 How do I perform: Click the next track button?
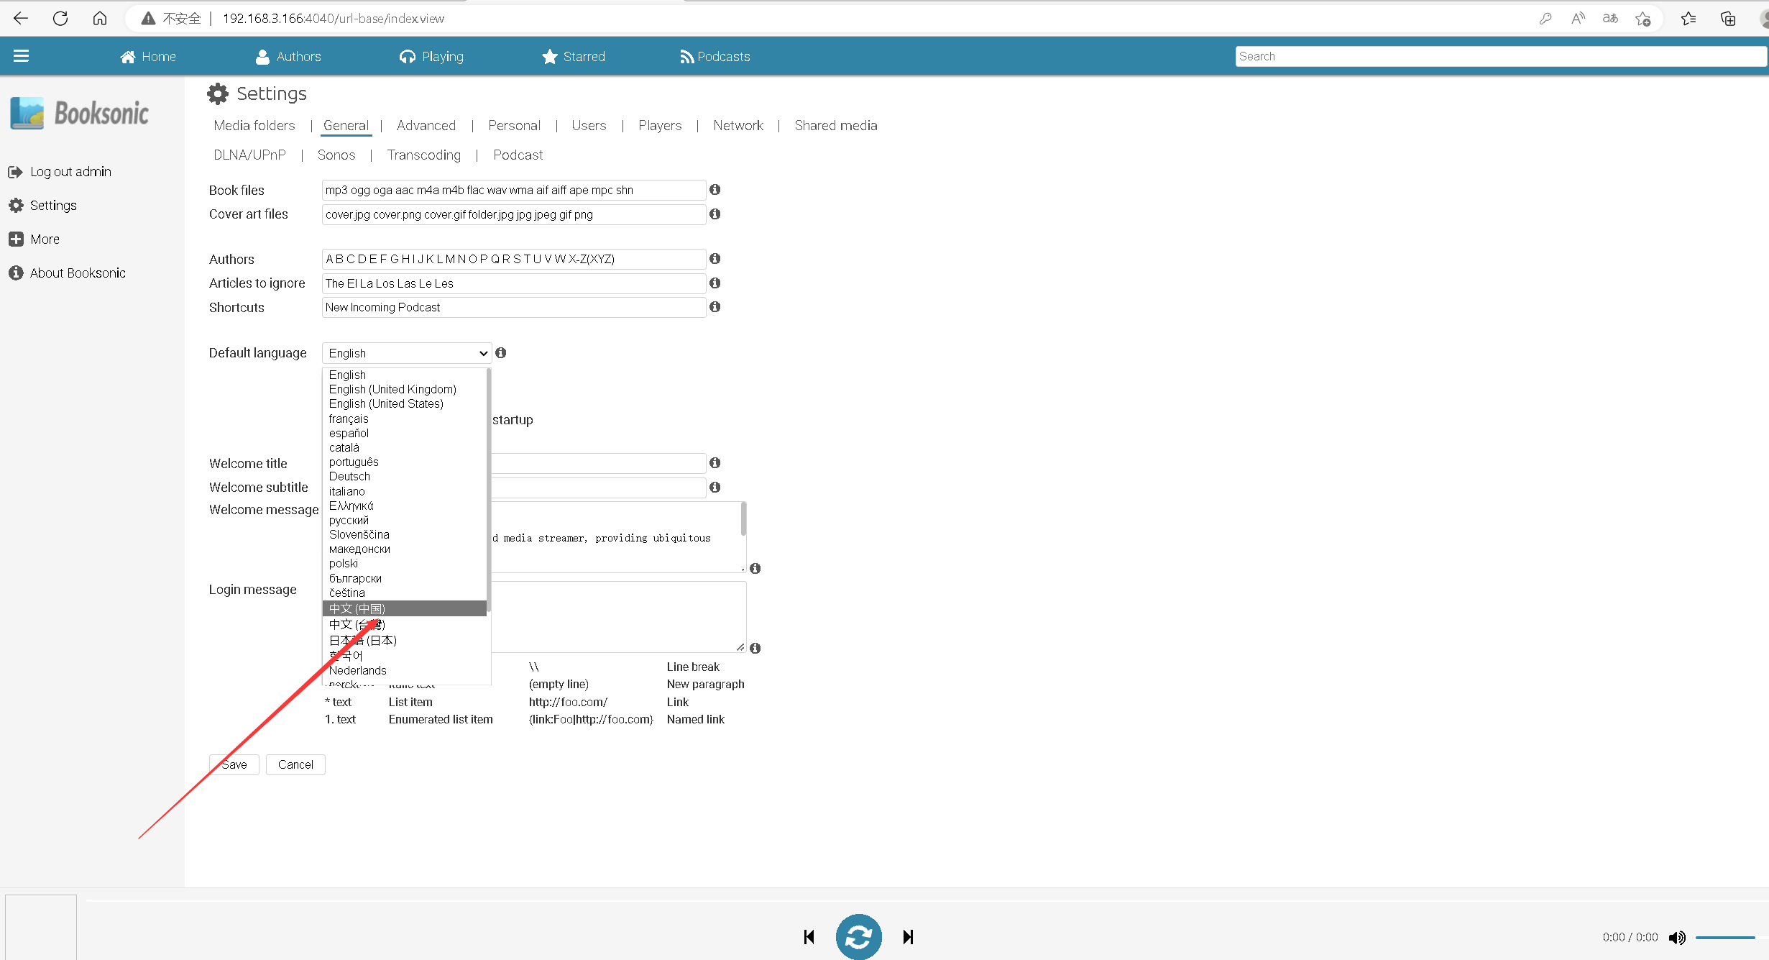(x=908, y=936)
